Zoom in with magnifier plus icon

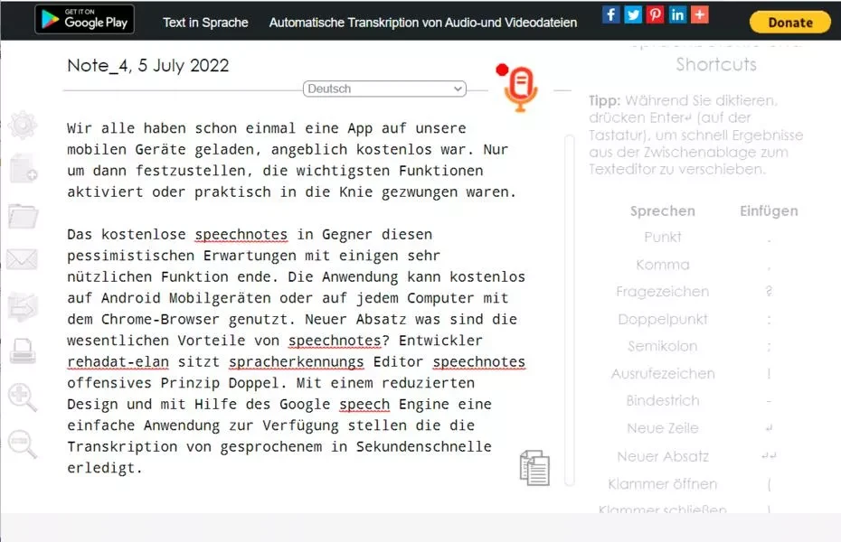(23, 398)
